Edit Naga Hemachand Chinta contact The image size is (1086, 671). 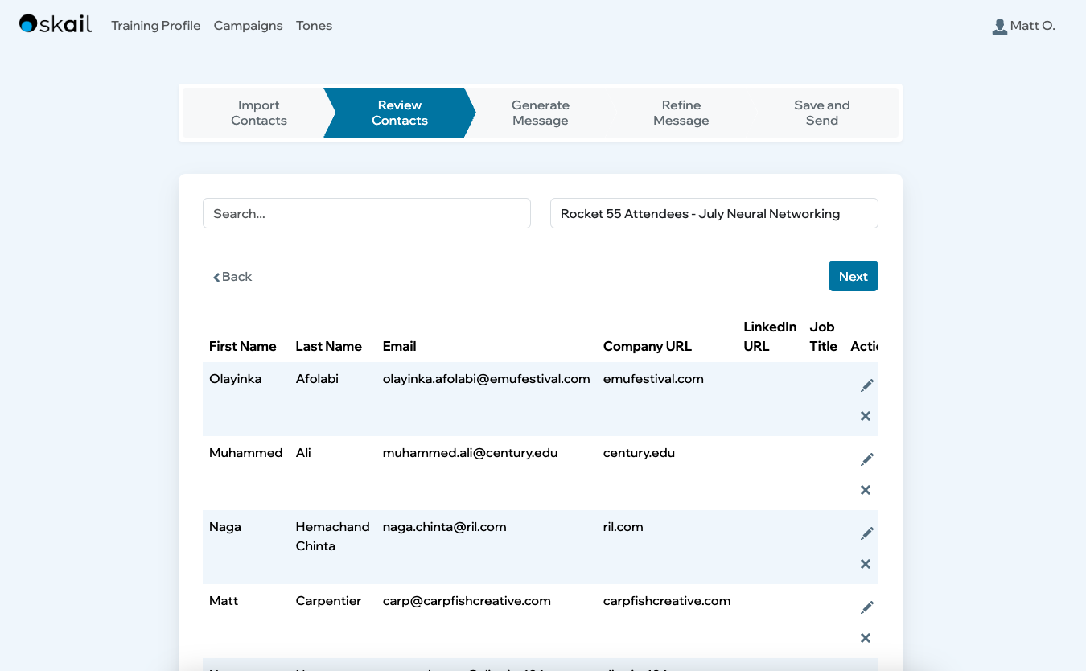click(866, 534)
